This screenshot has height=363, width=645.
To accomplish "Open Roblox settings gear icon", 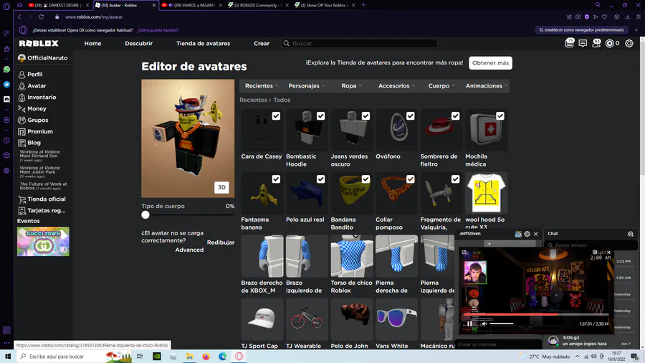I will [629, 43].
